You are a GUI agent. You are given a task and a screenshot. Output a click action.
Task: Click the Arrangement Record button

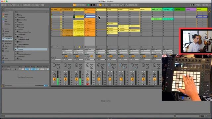pyautogui.click(x=94, y=5)
